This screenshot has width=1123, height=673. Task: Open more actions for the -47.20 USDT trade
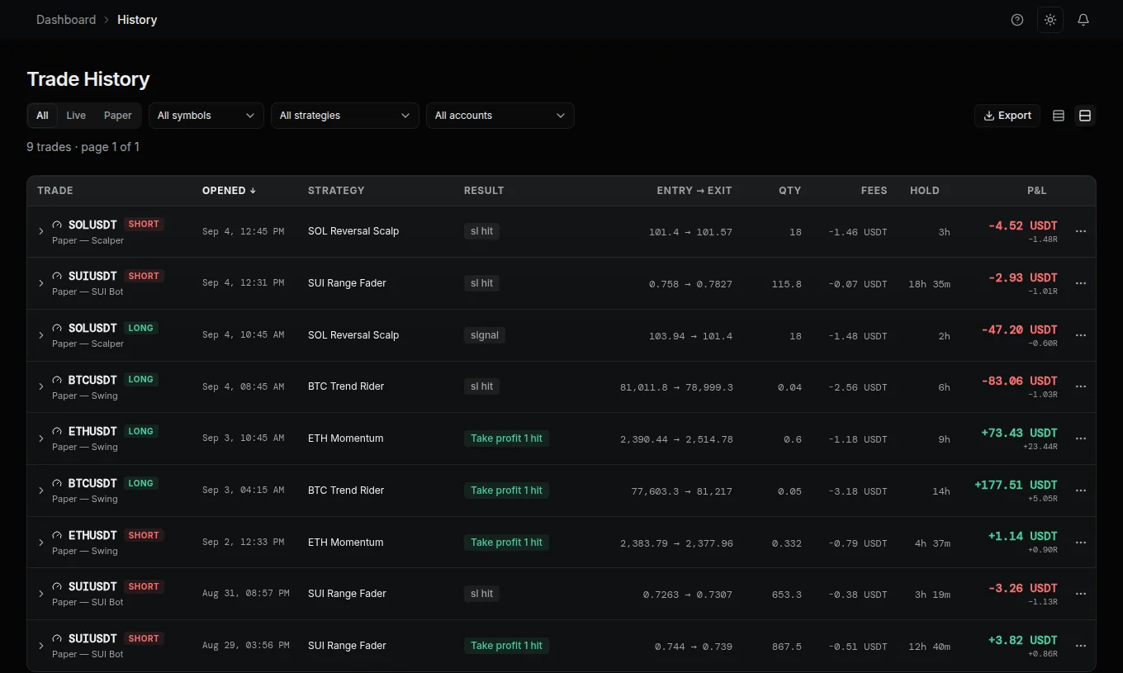pyautogui.click(x=1081, y=335)
